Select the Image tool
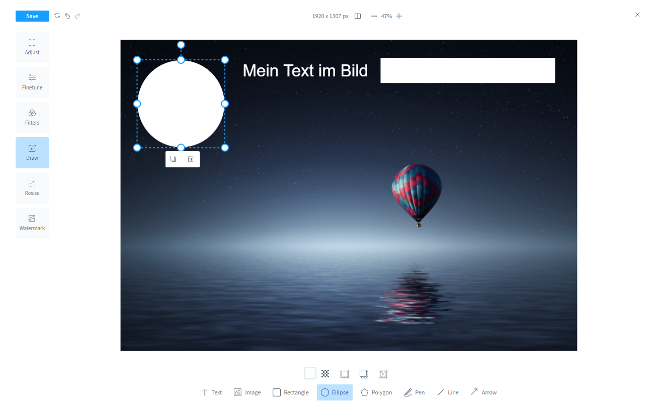The height and width of the screenshot is (405, 660). (x=247, y=392)
